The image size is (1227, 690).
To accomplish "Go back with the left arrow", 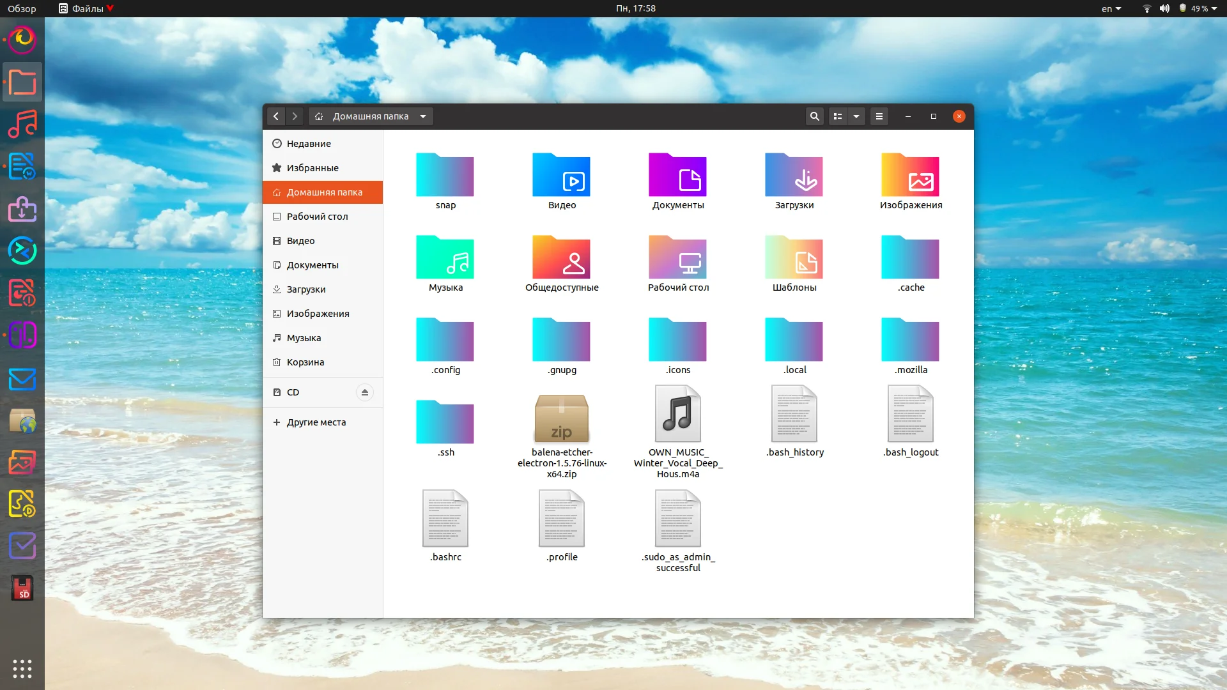I will [276, 116].
